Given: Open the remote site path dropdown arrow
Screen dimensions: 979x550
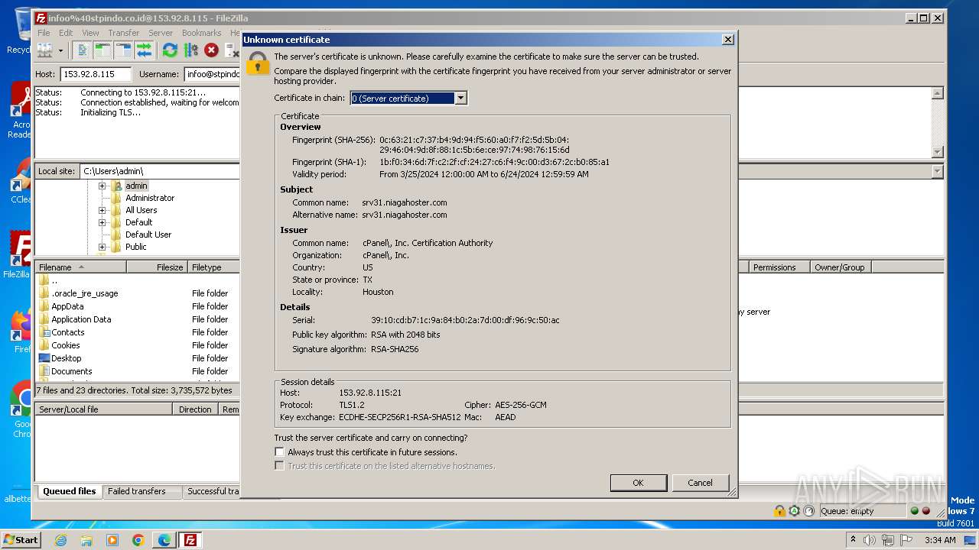Looking at the screenshot, I should [x=938, y=171].
